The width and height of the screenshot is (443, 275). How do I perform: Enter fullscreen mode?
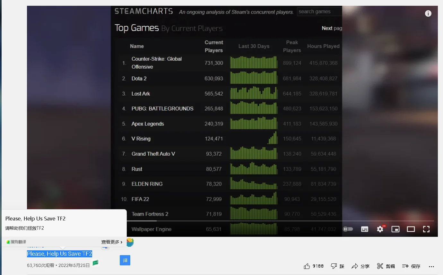tap(426, 229)
